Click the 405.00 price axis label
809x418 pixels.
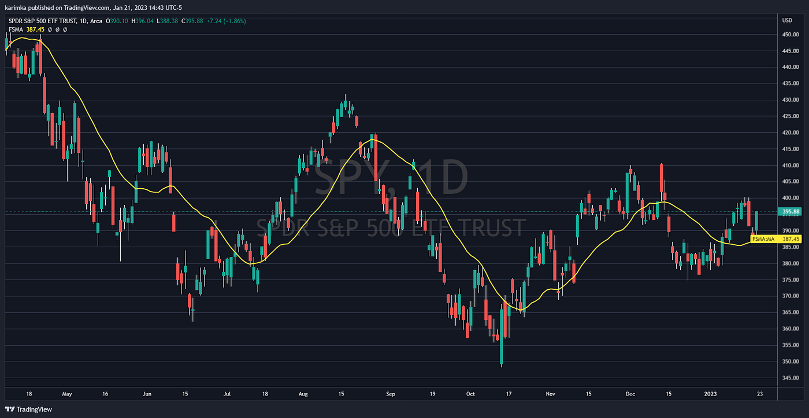pyautogui.click(x=789, y=182)
